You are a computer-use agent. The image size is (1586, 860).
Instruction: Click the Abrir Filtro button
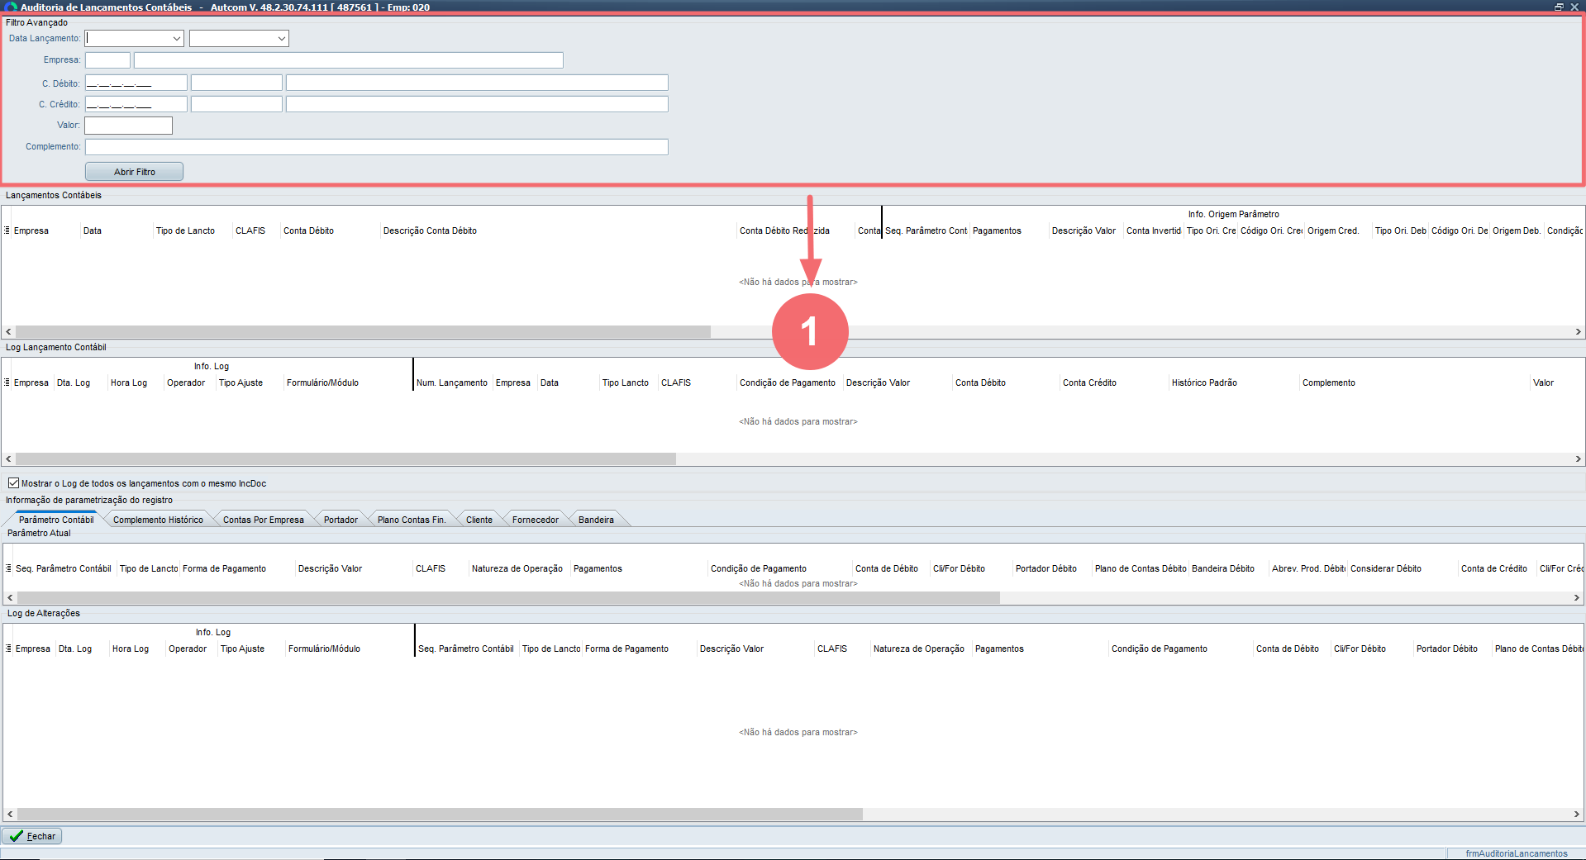(134, 172)
